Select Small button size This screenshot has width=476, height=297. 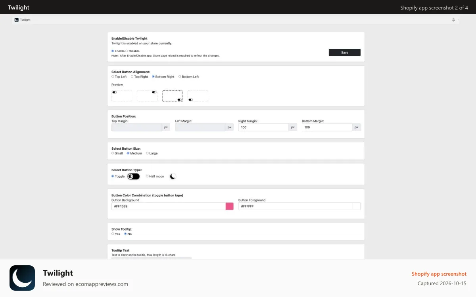point(113,153)
